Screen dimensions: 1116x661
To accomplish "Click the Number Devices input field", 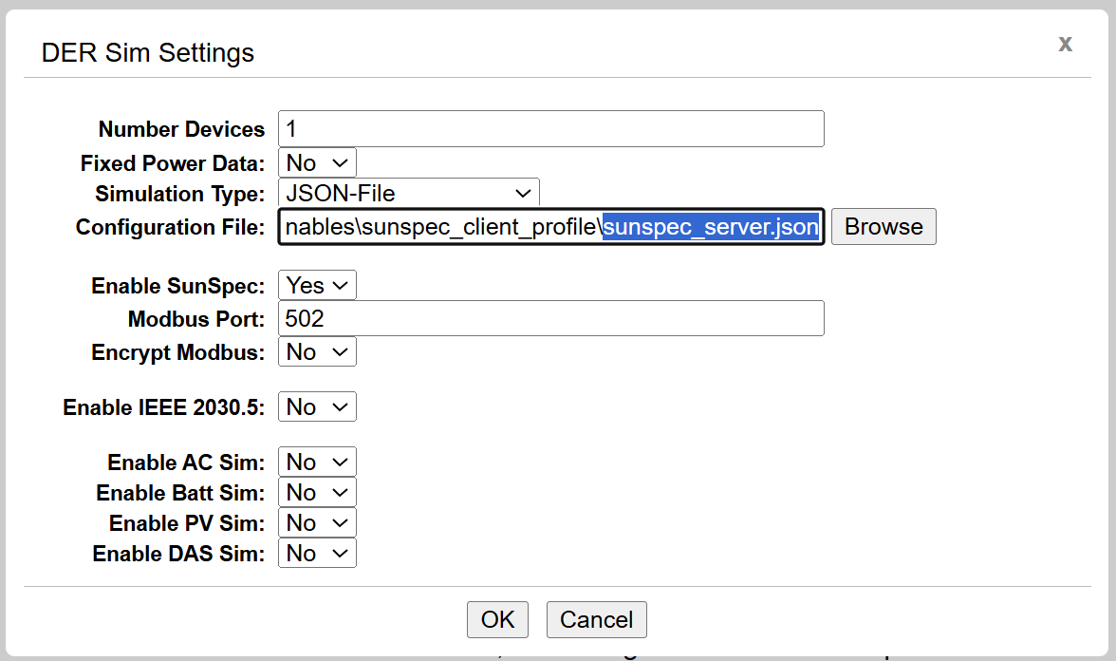I will [x=550, y=128].
